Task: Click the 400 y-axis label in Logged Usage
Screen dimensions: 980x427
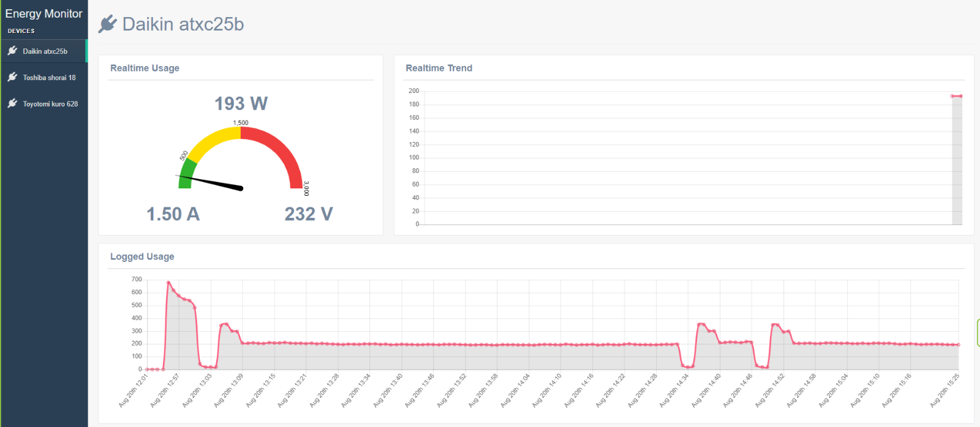Action: [136, 318]
